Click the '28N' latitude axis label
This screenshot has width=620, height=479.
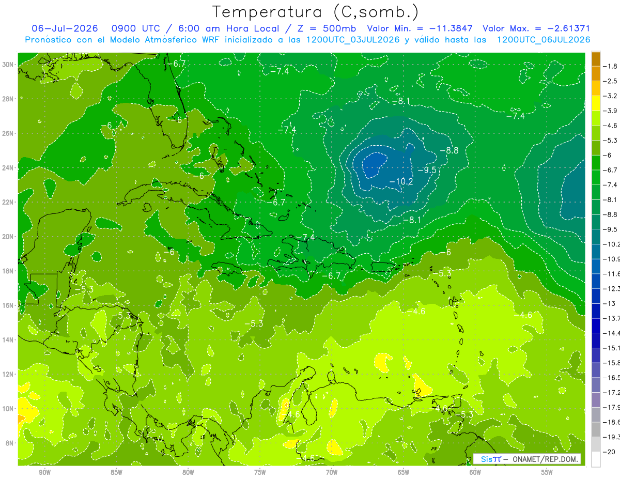point(9,99)
